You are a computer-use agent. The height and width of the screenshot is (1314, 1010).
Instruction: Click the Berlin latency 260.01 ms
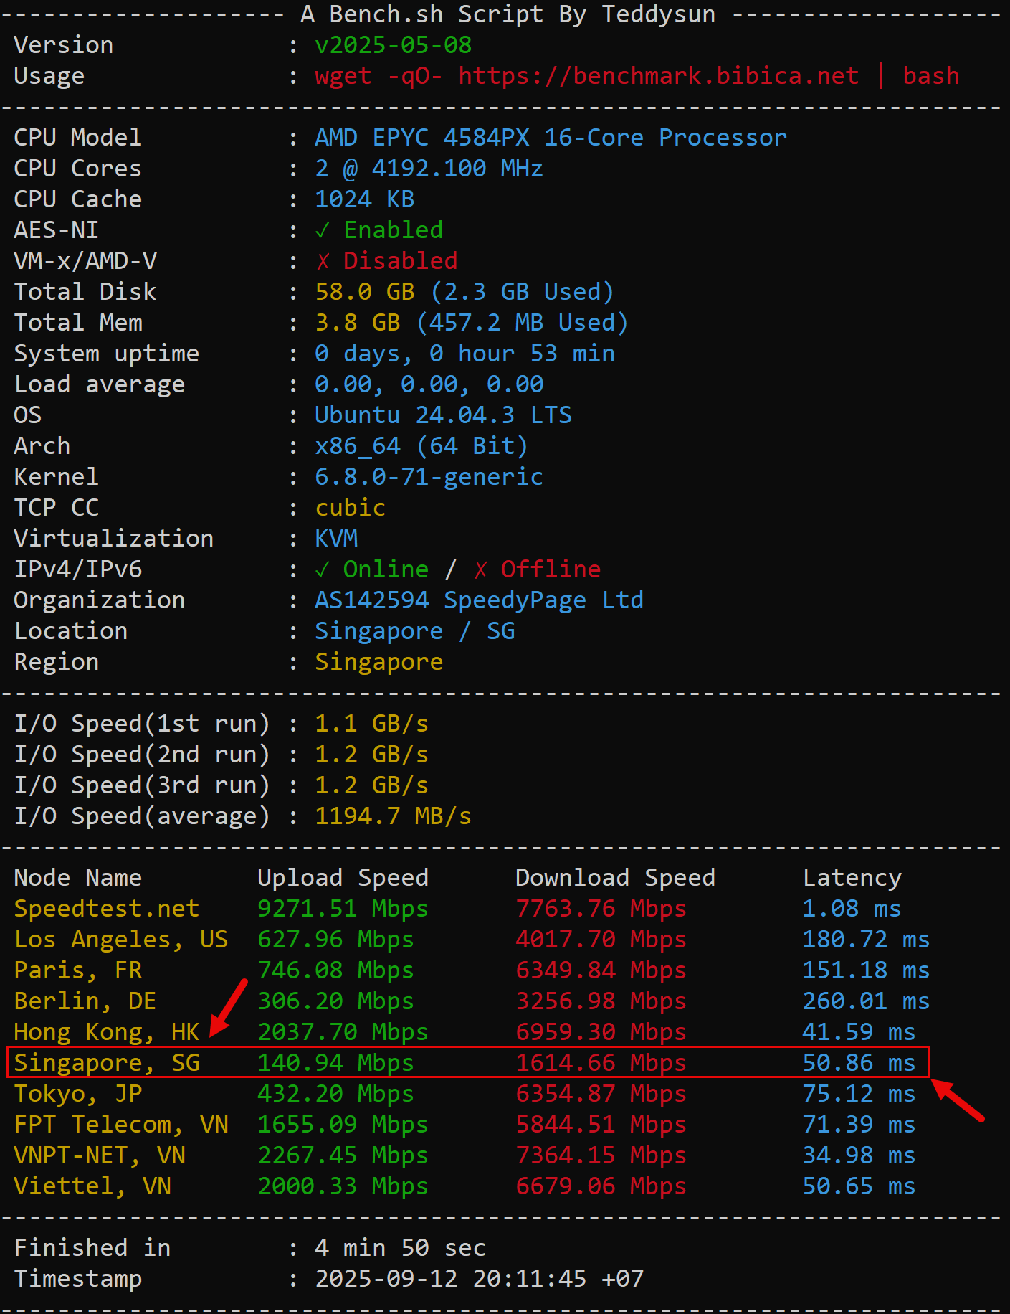pyautogui.click(x=866, y=1001)
